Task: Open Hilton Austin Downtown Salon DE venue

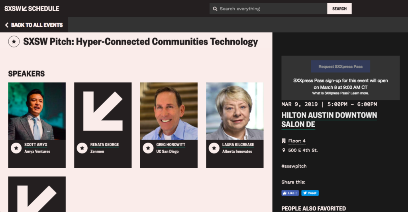Action: click(x=329, y=120)
